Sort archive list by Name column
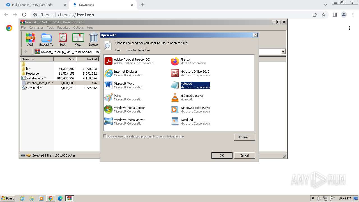 click(x=37, y=59)
